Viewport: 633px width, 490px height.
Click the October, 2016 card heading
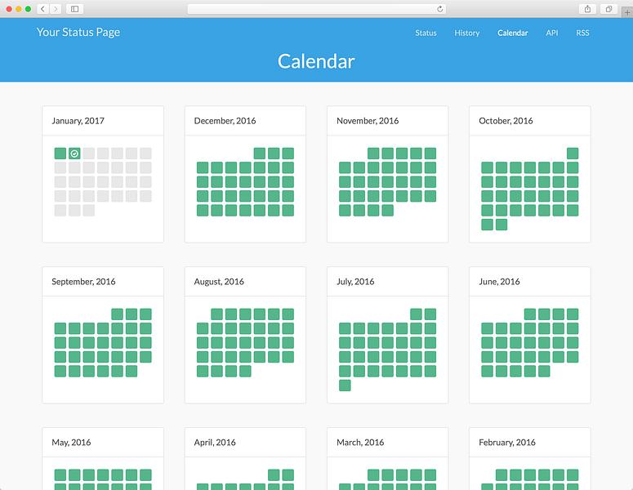tap(506, 121)
